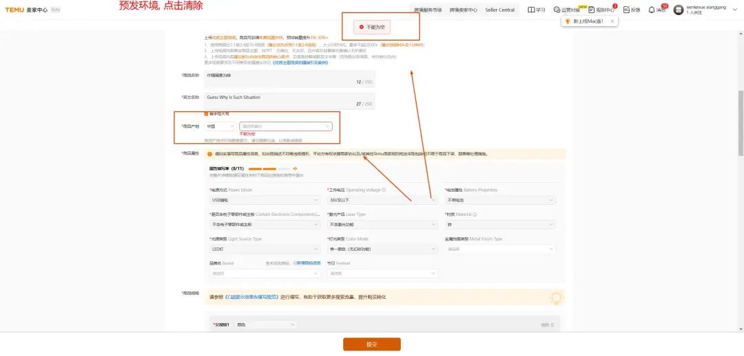
Task: Open Seller Central in top navigation
Action: [499, 10]
